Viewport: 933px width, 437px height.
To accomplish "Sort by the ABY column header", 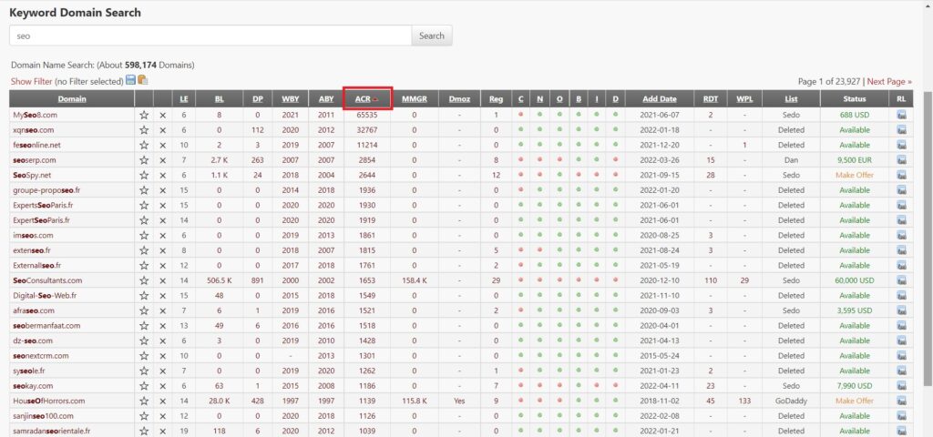I will [326, 98].
